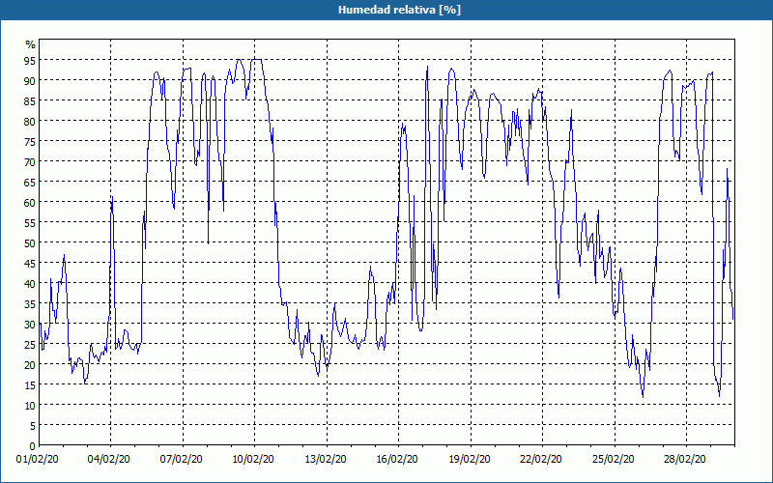This screenshot has width=773, height=483.
Task: Click the 'Humedad relativa [%]' title
Action: 399,10
